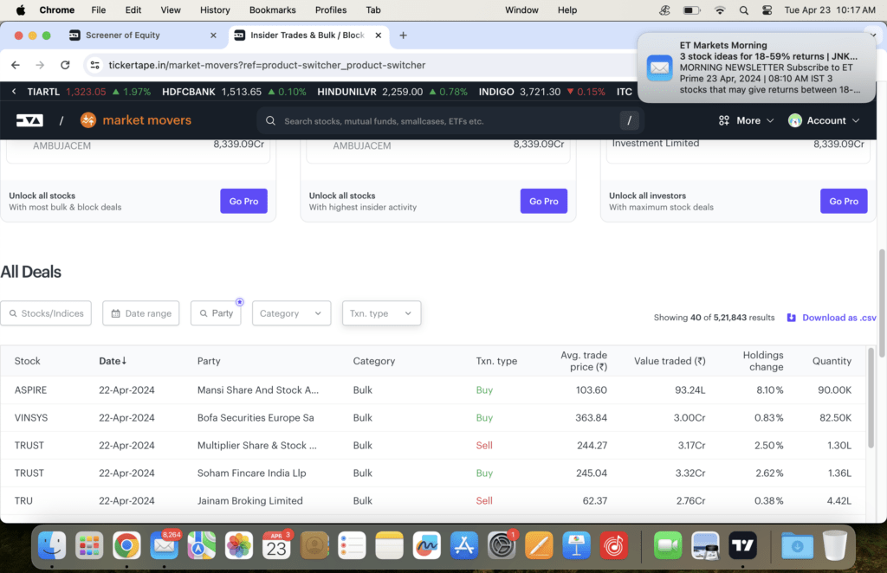
Task: Expand the More menu chevron
Action: pyautogui.click(x=770, y=120)
